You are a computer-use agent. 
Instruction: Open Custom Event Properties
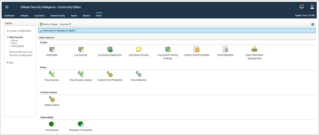(196, 50)
